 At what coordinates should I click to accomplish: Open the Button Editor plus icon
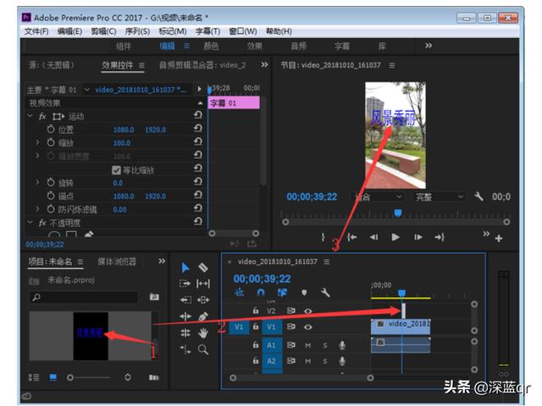(x=499, y=239)
